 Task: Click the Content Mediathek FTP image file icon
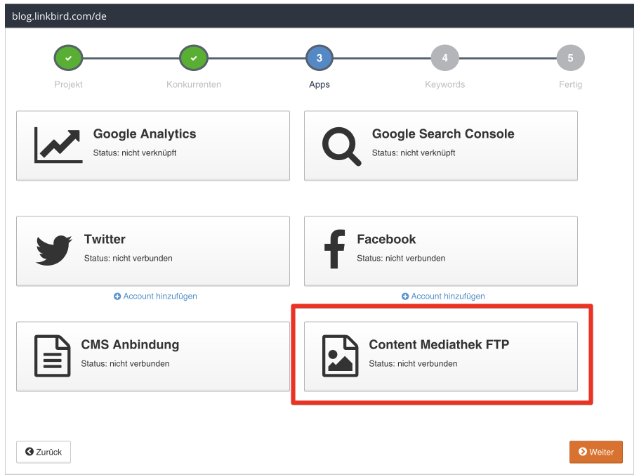341,356
